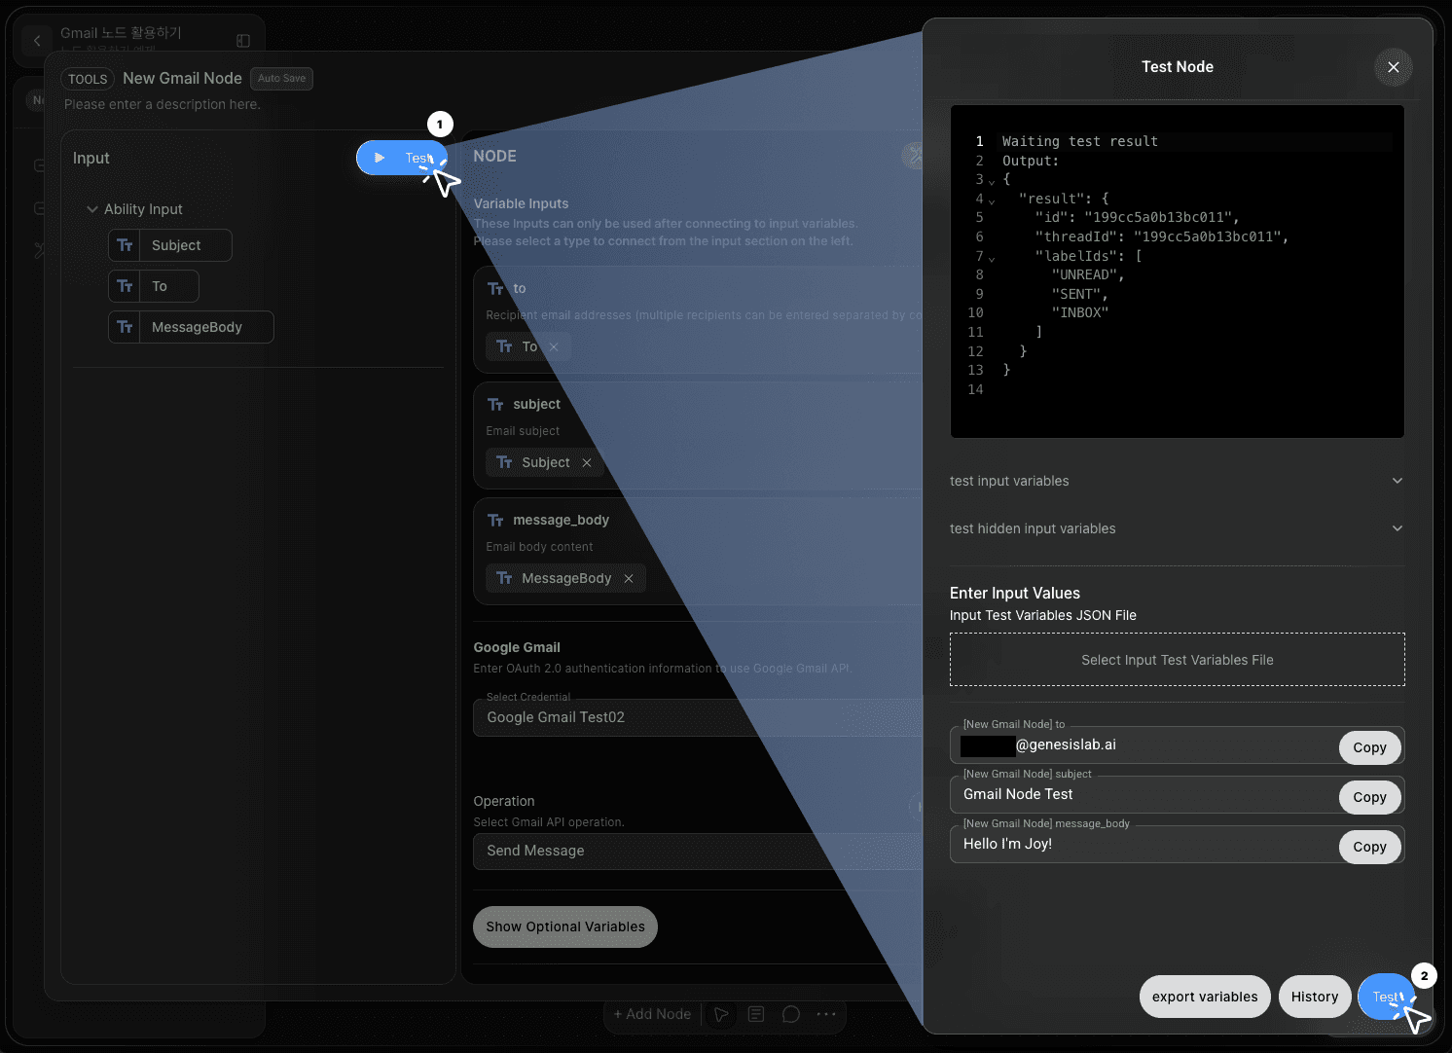Open the notes icon in bottom toolbar
Screen dimensions: 1452x1053
tap(756, 1014)
